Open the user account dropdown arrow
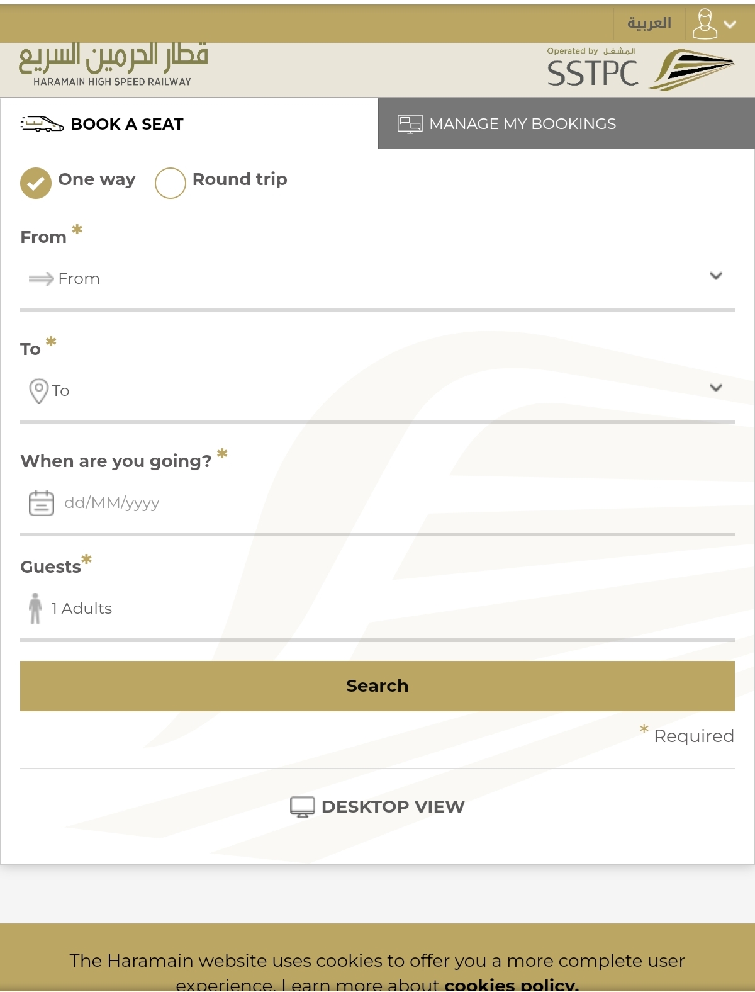Screen dimensions: 755x992 (x=730, y=25)
